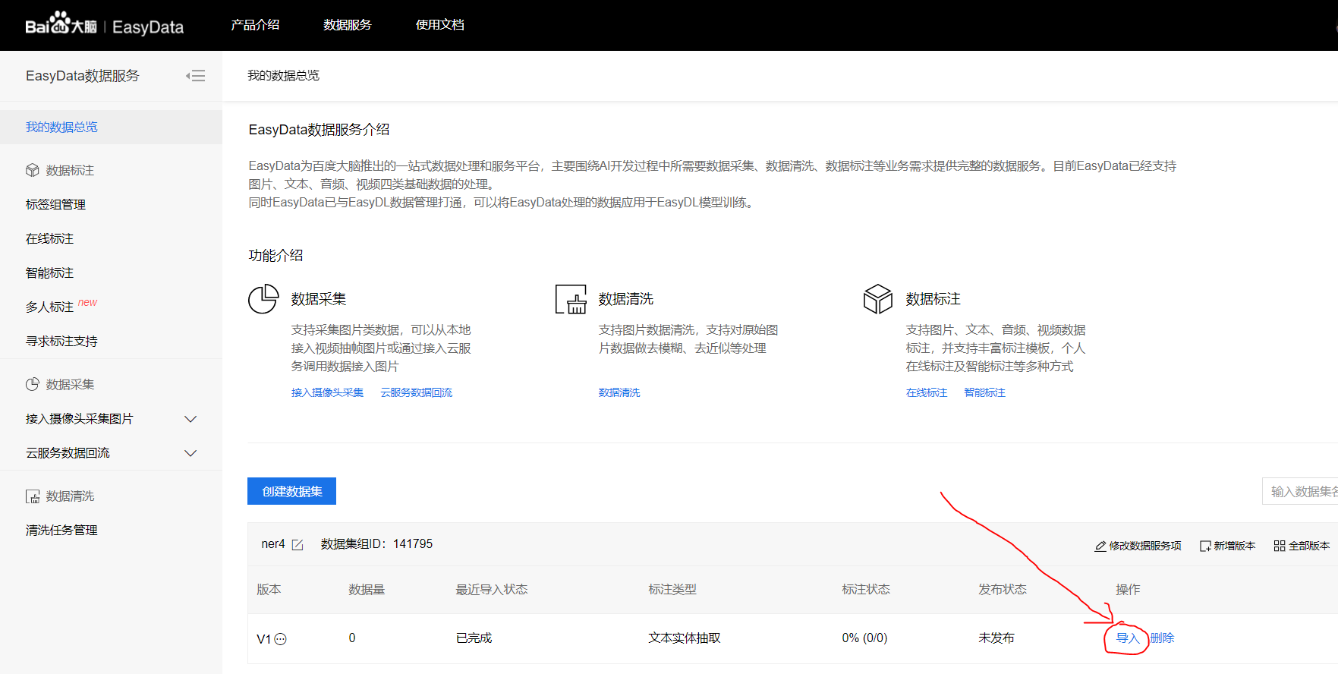
Task: Click the 新增版本 add icon
Action: coord(1205,546)
